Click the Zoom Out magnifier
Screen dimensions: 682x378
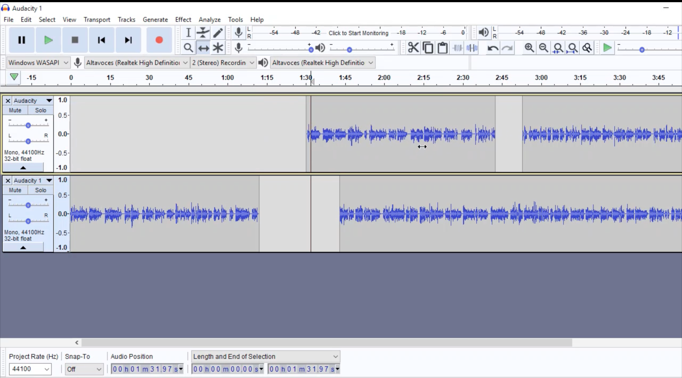[x=543, y=48]
